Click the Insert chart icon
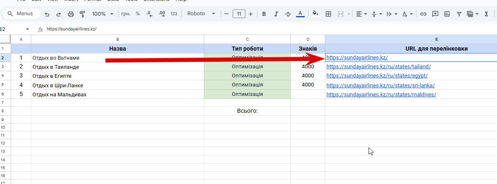The height and width of the screenshot is (184, 497). pyautogui.click(x=447, y=14)
